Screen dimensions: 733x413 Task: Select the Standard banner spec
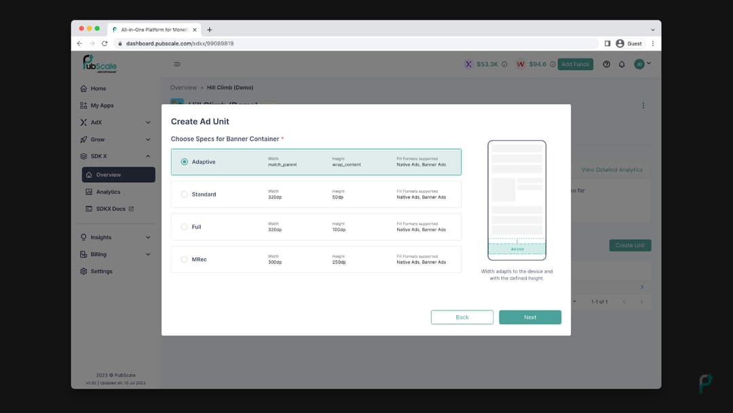[x=185, y=194]
